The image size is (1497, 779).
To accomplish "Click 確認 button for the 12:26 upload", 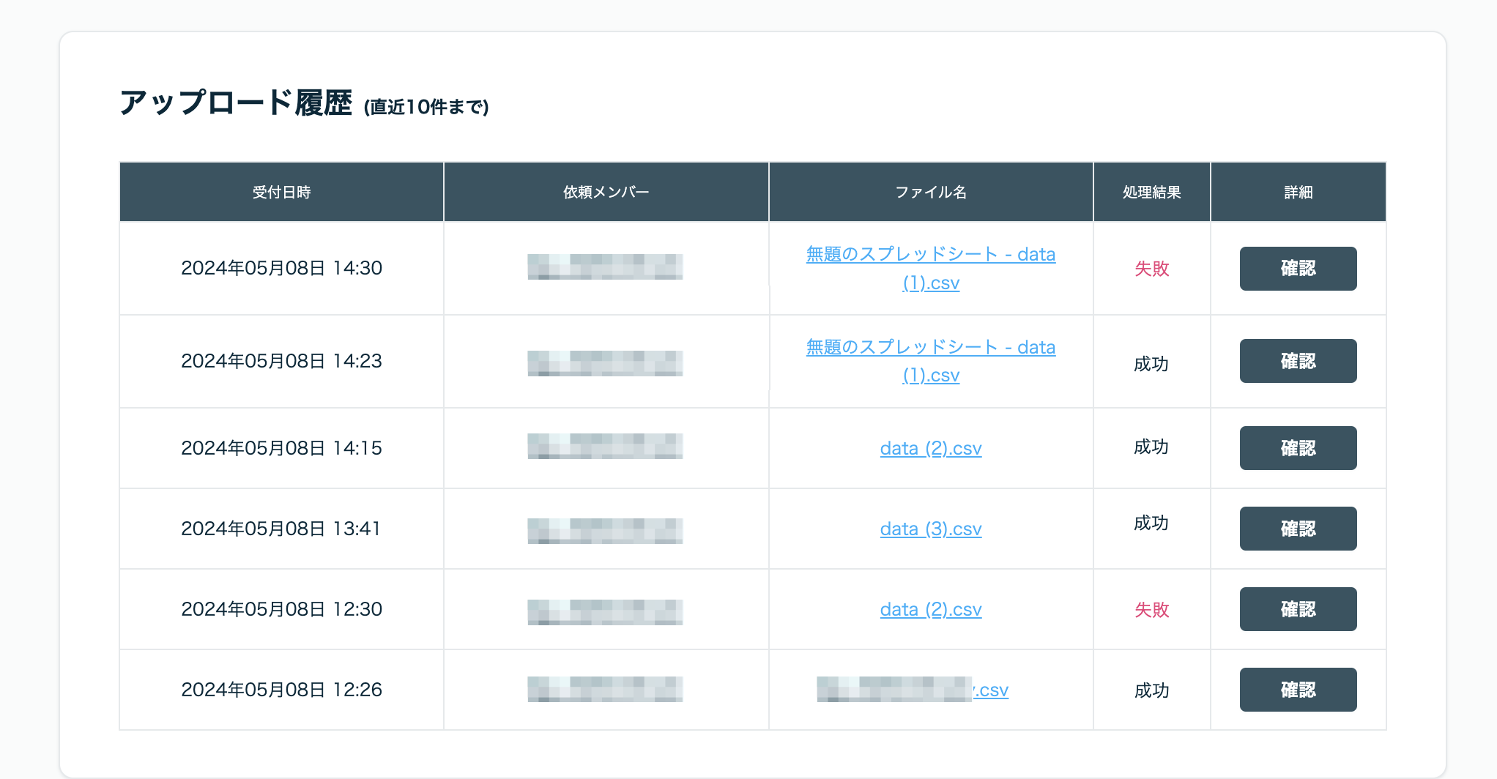I will pyautogui.click(x=1298, y=690).
